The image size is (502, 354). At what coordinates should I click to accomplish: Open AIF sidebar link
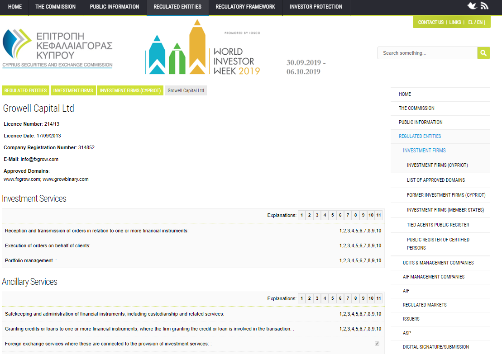pyautogui.click(x=440, y=291)
